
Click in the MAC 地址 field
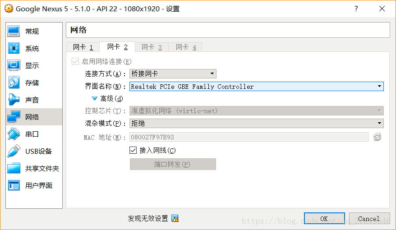pos(249,137)
